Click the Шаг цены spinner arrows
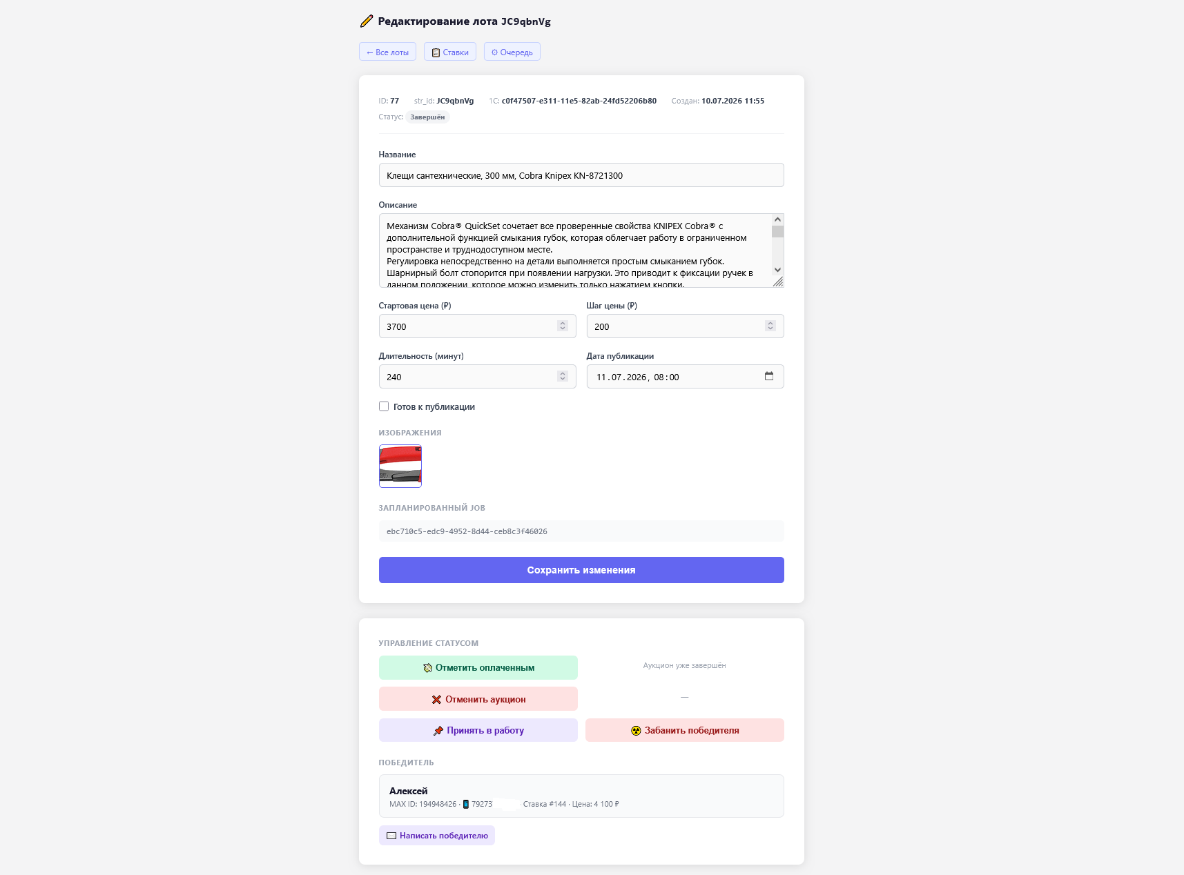Viewport: 1184px width, 875px height. click(x=770, y=326)
